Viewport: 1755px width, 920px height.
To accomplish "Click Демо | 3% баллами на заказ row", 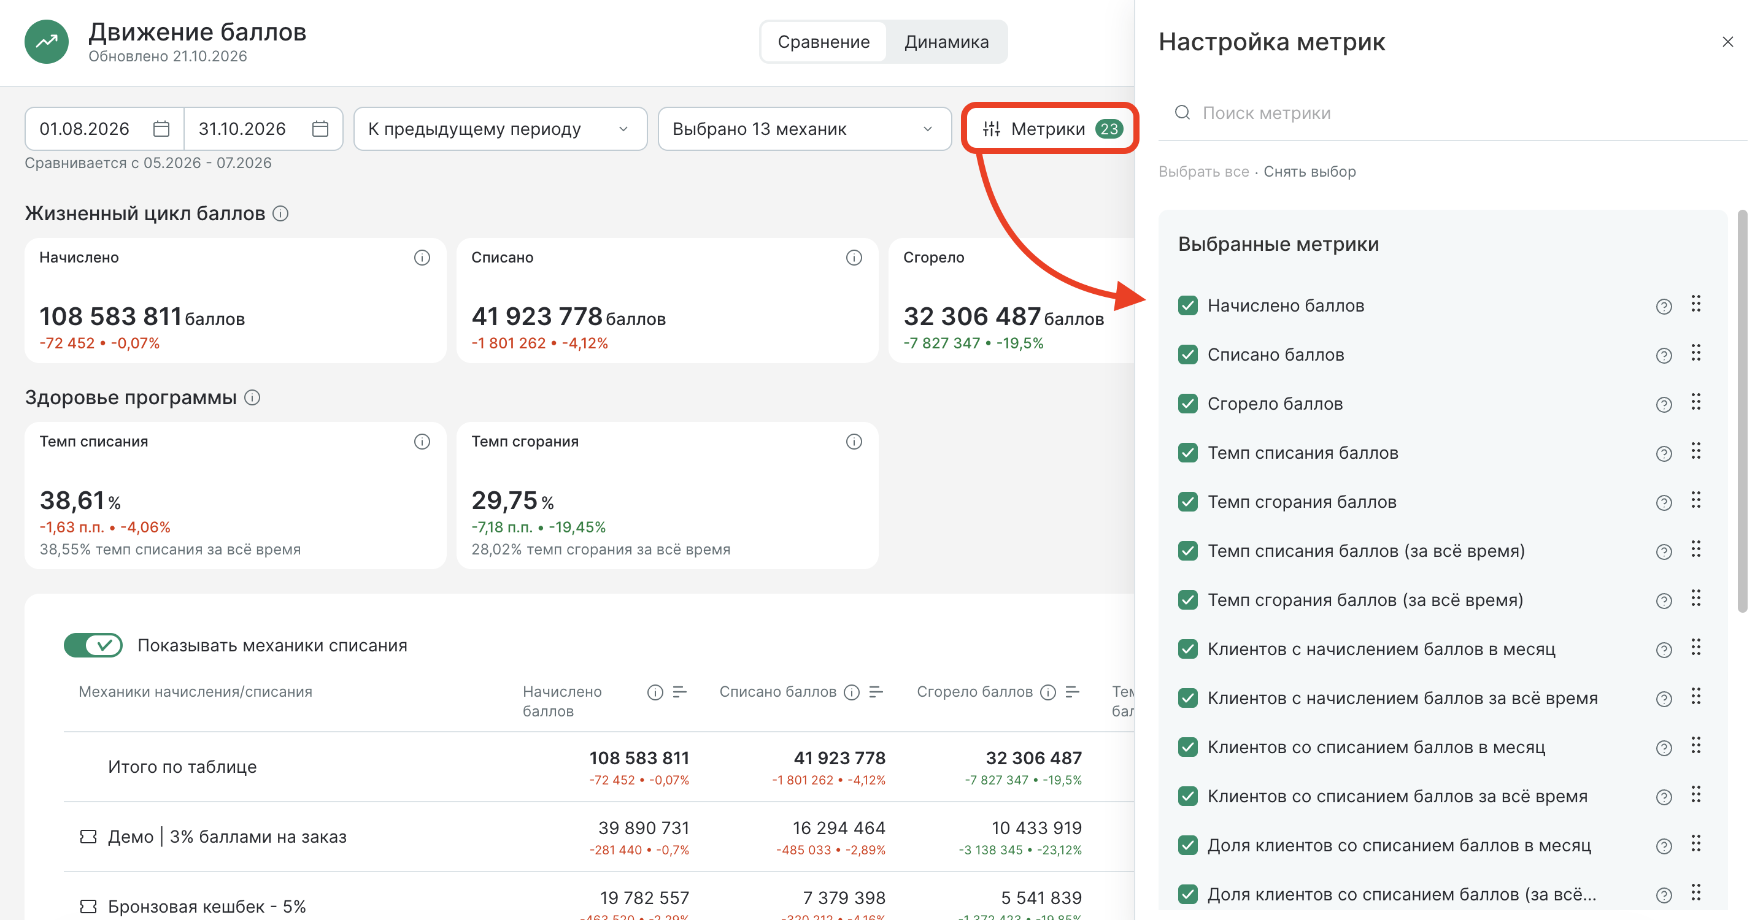I will coord(600,837).
